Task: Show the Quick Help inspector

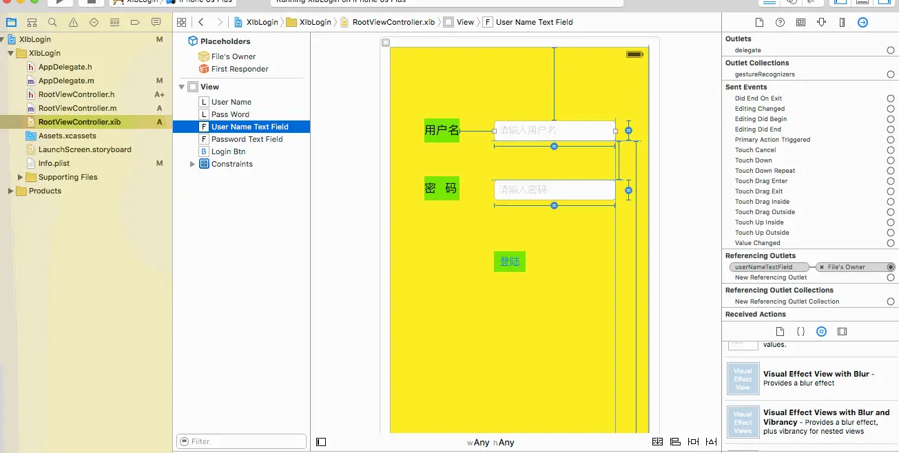Action: coord(780,22)
